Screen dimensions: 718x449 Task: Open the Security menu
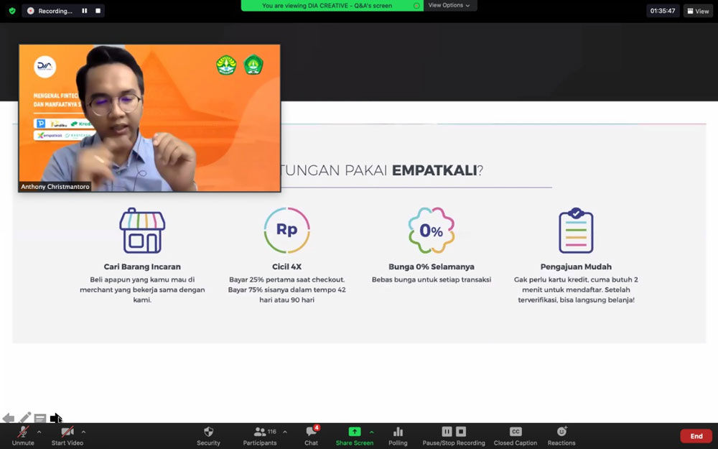point(208,436)
